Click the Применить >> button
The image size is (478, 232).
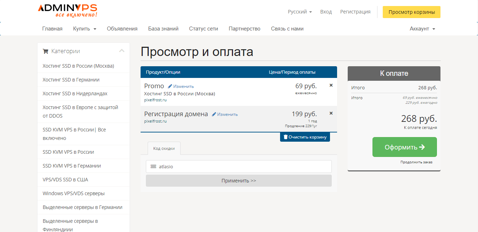[239, 181]
